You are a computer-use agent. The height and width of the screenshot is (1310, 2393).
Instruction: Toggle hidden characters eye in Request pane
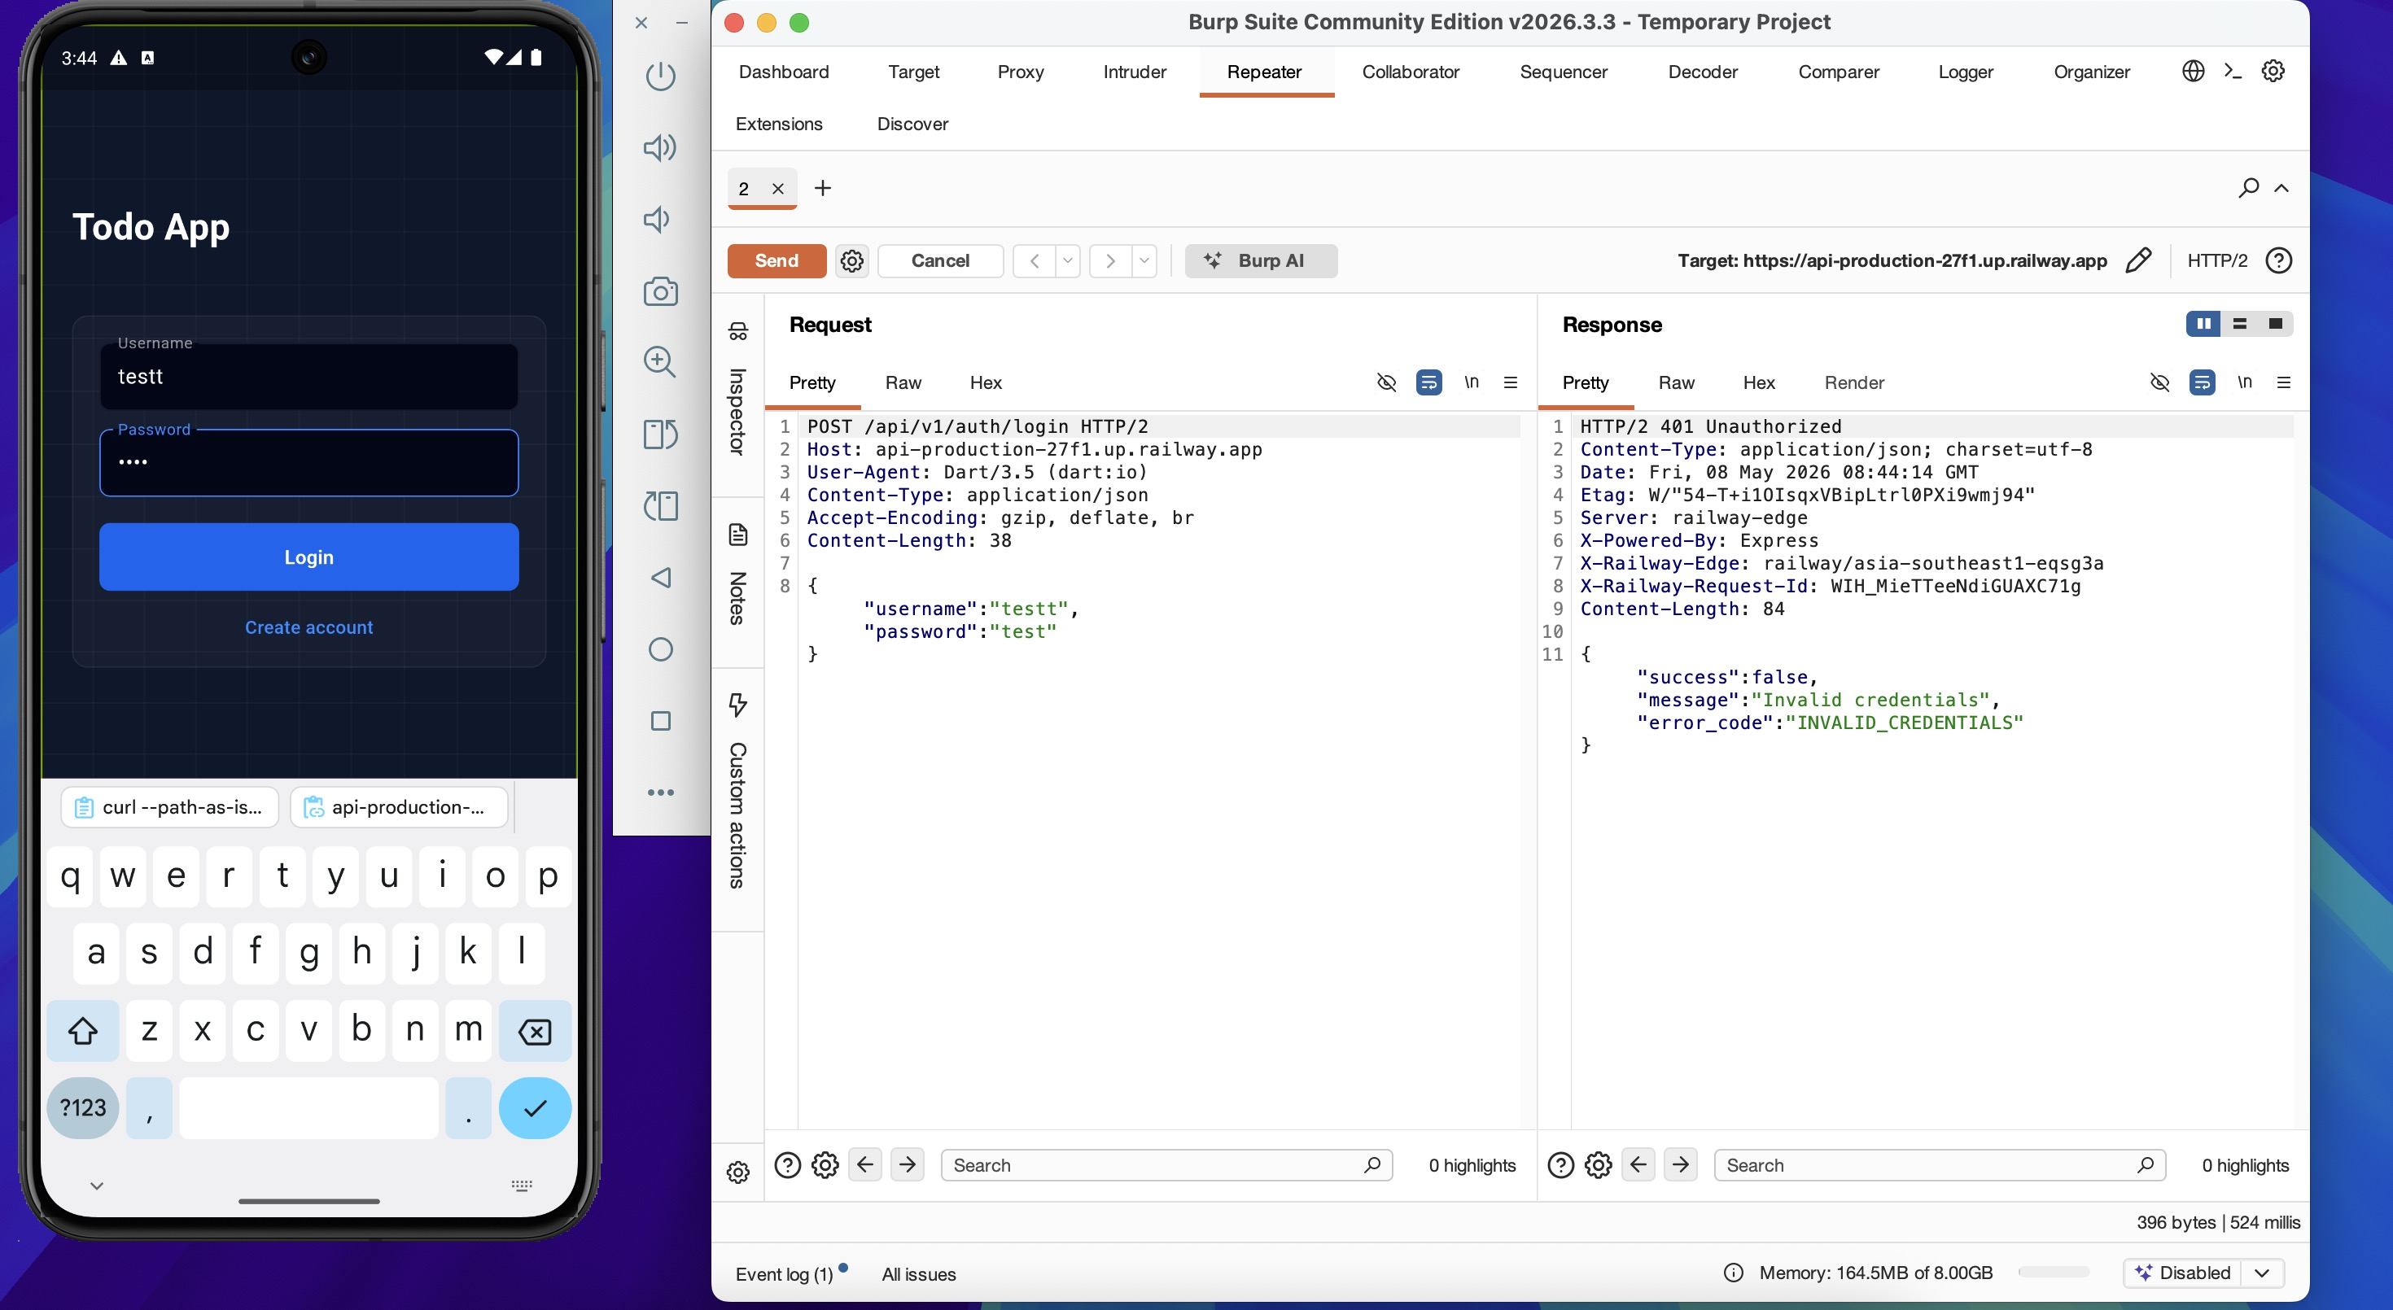[1386, 382]
